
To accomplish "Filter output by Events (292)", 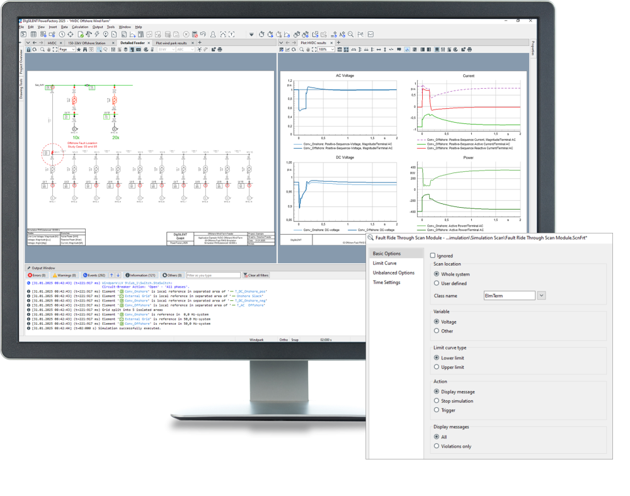I will (x=94, y=275).
